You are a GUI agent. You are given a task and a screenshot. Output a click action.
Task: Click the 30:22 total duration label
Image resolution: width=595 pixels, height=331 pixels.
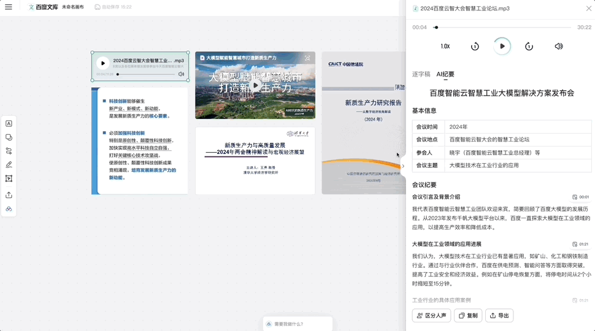click(584, 28)
